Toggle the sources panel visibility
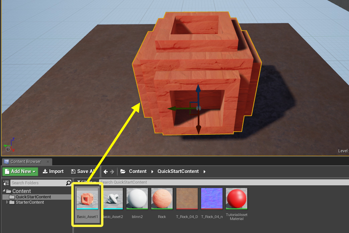Viewport: 349px width, 233px height. [x=5, y=183]
